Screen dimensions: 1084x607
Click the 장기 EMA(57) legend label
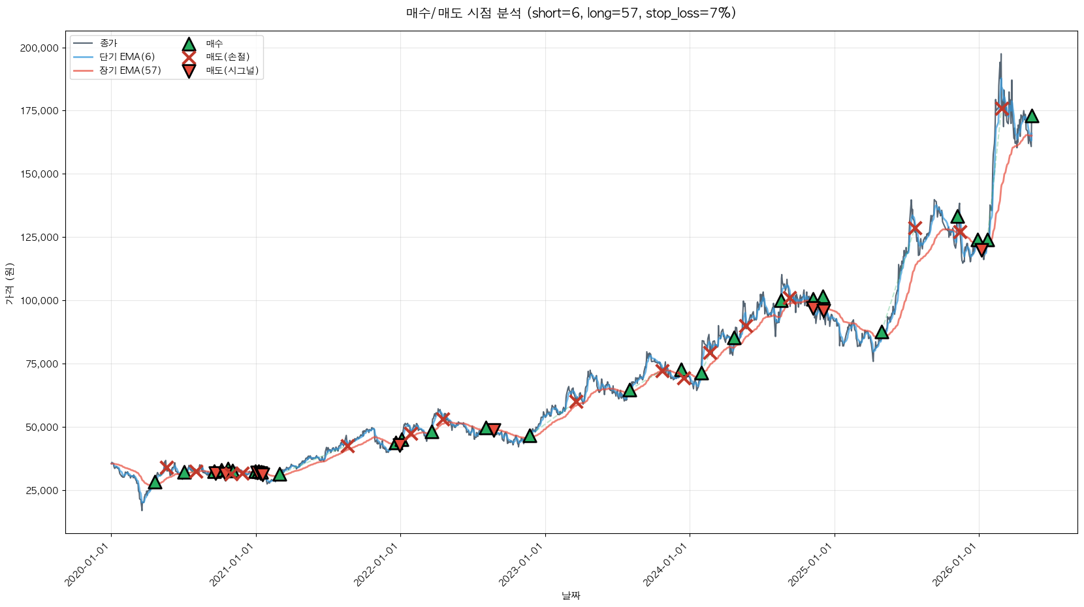click(131, 70)
